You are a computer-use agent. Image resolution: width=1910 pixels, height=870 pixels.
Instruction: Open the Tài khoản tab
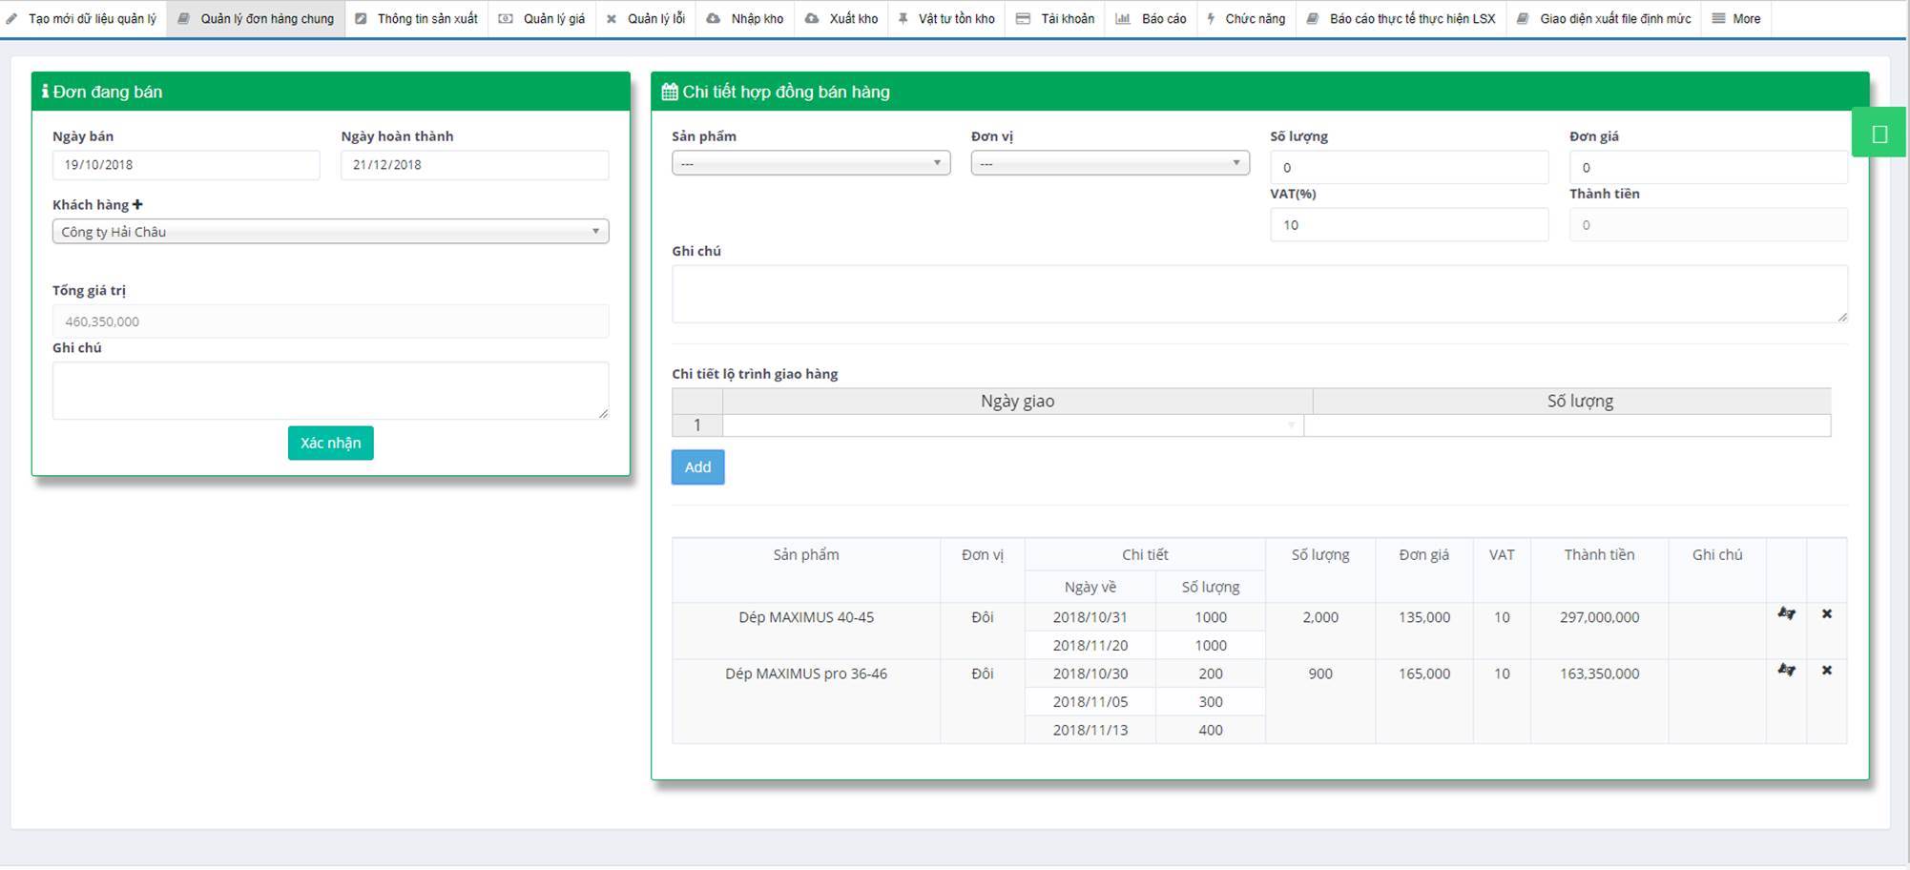pyautogui.click(x=1055, y=18)
